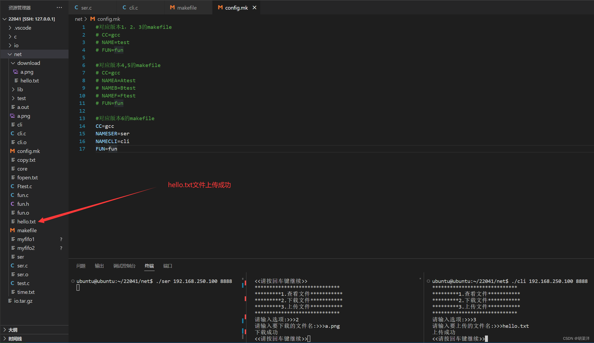
Task: Click the M icon of config.mk in explorer
Action: tap(12, 151)
